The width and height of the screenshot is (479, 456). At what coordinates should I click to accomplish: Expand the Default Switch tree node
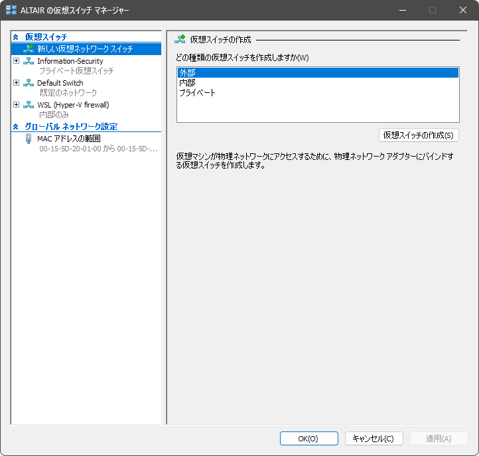16,82
